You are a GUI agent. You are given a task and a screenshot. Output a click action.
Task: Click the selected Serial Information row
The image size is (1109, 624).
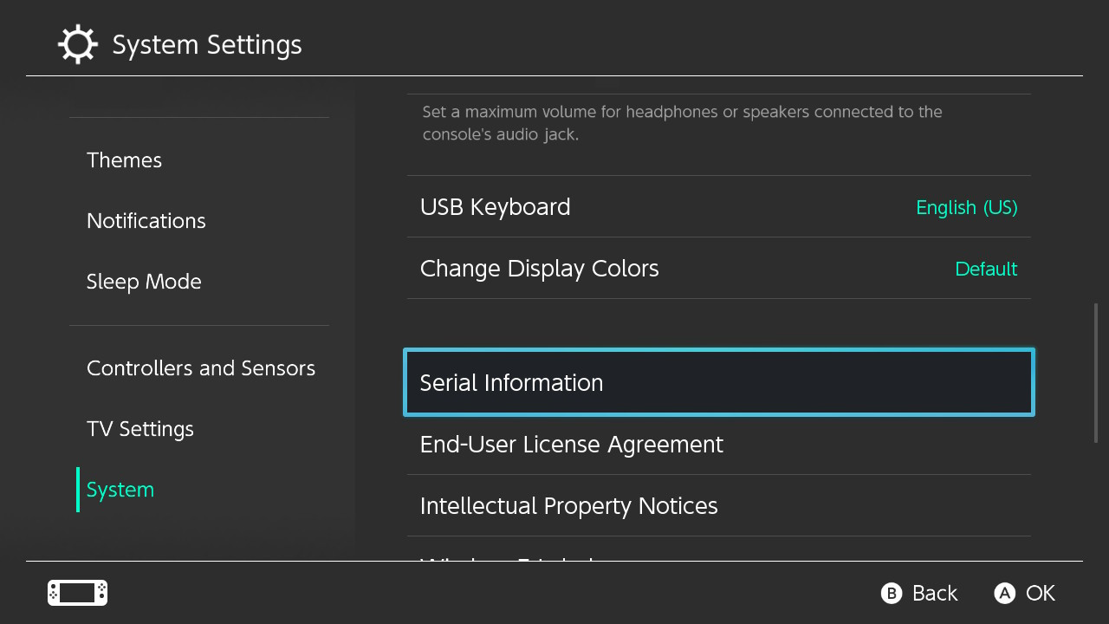coord(717,382)
